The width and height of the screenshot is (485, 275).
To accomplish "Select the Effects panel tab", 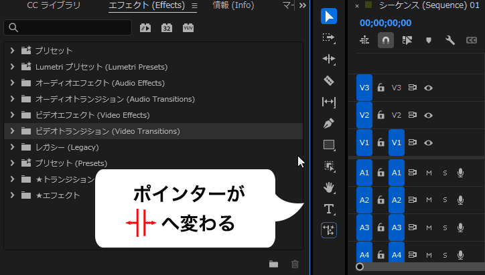I will (x=147, y=5).
